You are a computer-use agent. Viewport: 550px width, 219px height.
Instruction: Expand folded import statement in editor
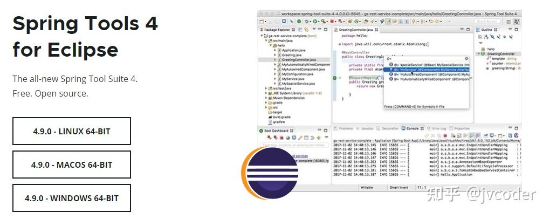pyautogui.click(x=340, y=44)
